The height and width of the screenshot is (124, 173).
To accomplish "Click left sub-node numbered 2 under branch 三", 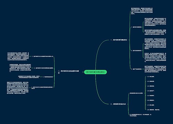I will (x=44, y=68).
